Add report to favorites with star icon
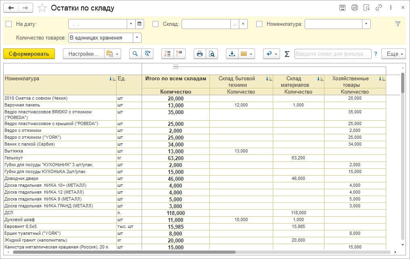 coord(42,8)
